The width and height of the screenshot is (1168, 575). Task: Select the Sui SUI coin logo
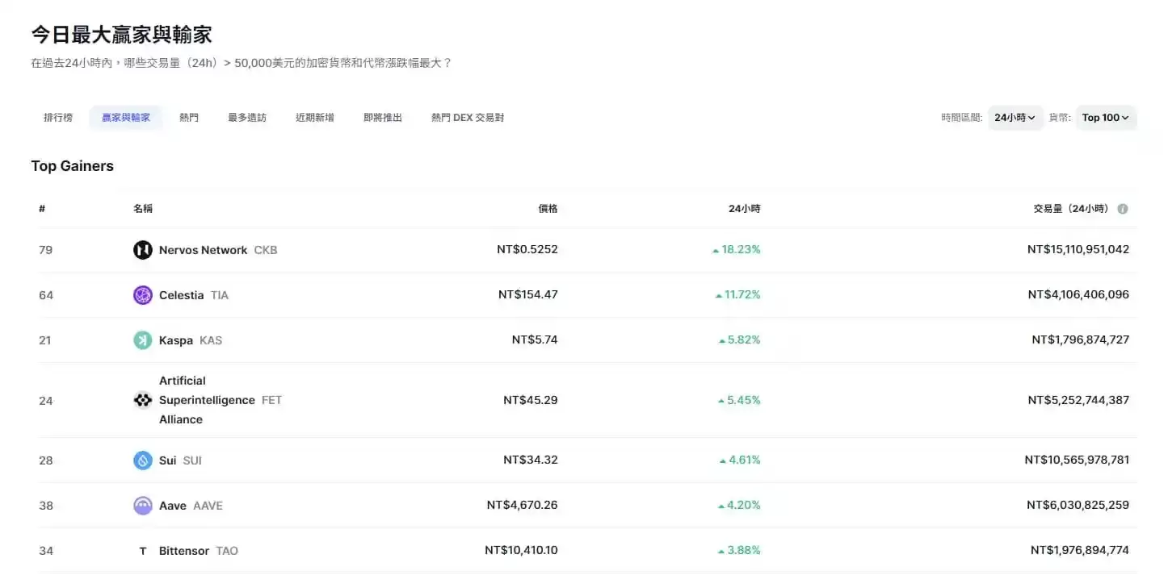[x=142, y=460]
